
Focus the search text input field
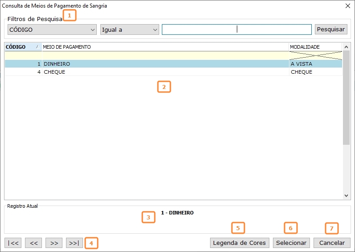[236, 29]
